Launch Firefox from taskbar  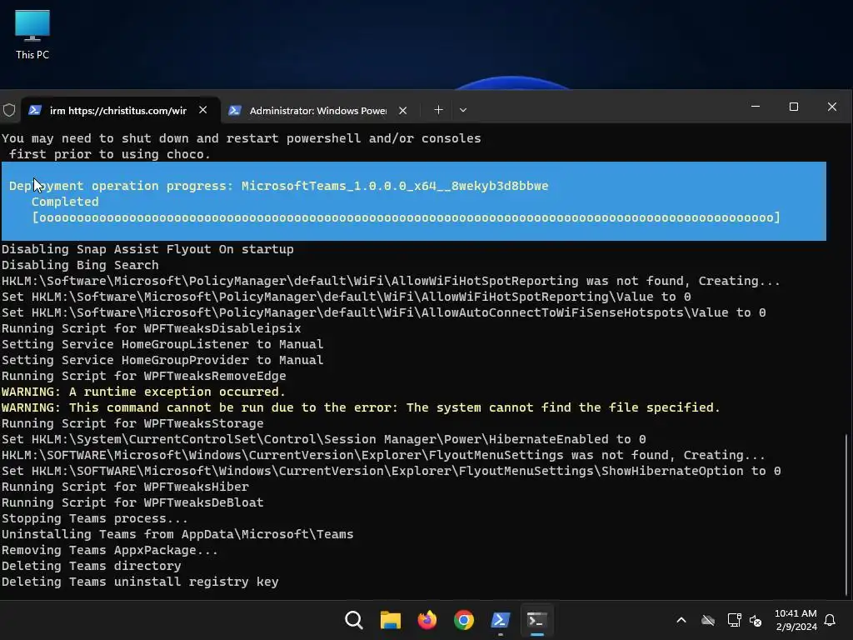tap(427, 620)
